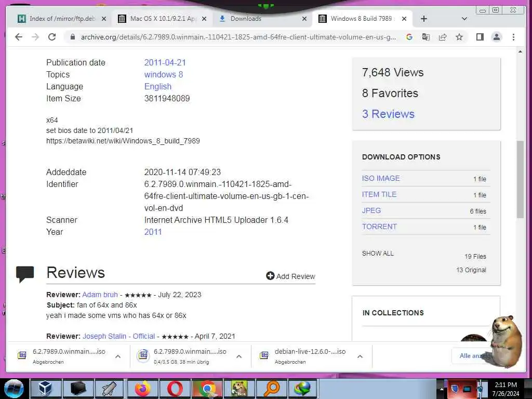Click the address bar URL
The image size is (532, 399).
pos(238,37)
